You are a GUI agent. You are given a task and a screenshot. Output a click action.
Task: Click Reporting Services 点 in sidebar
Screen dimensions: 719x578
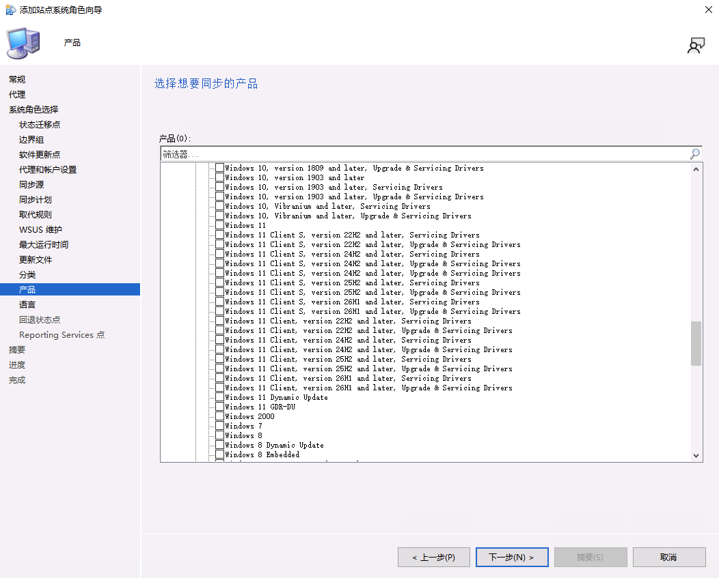[x=62, y=335]
